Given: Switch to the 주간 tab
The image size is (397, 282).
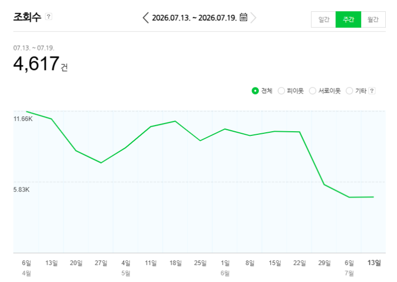Looking at the screenshot, I should 348,20.
